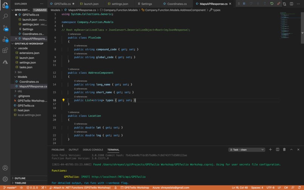Open the Extensions view
The image size is (304, 190).
click(5, 51)
